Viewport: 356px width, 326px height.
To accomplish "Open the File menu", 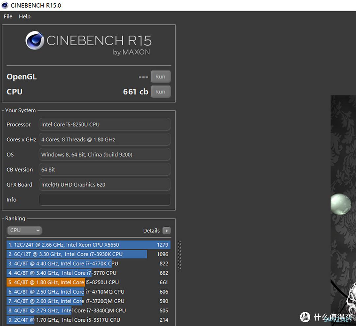I will [8, 16].
